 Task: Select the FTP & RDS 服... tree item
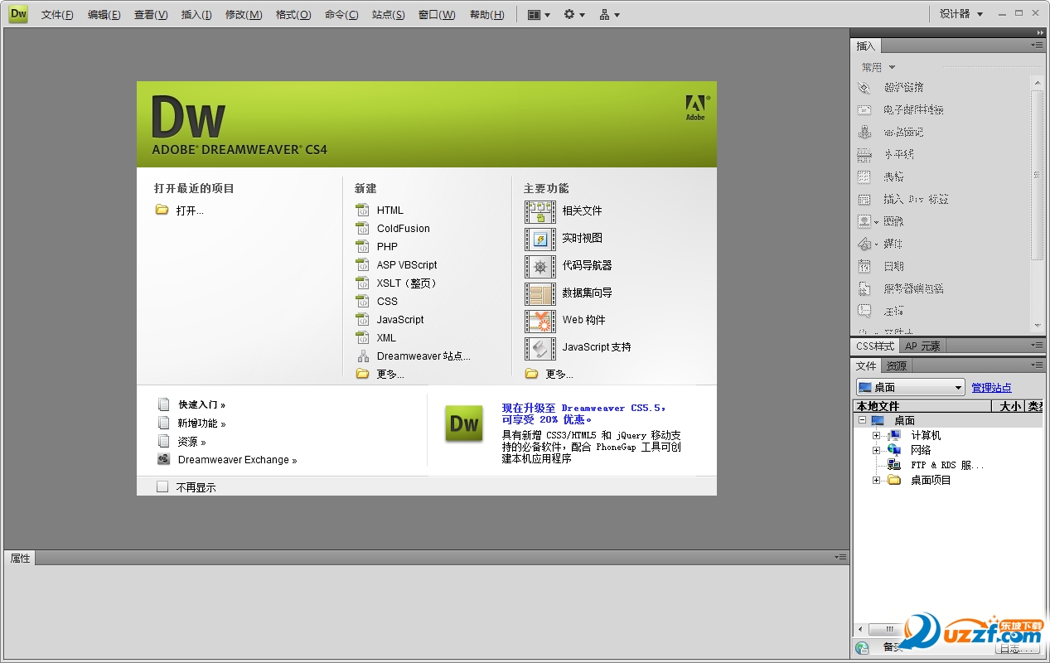pos(947,466)
